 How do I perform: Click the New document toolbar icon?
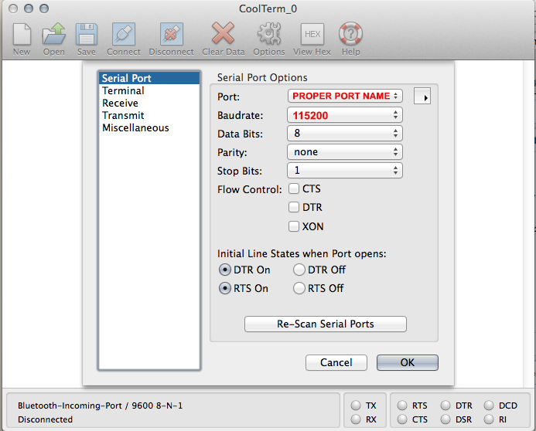(x=22, y=34)
